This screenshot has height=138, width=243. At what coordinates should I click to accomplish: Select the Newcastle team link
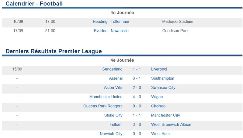[120, 31]
